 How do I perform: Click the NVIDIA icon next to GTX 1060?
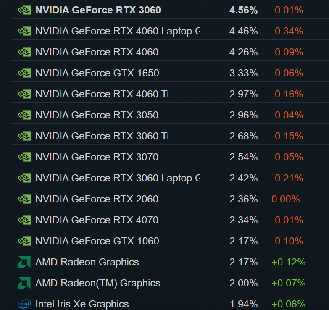point(24,241)
